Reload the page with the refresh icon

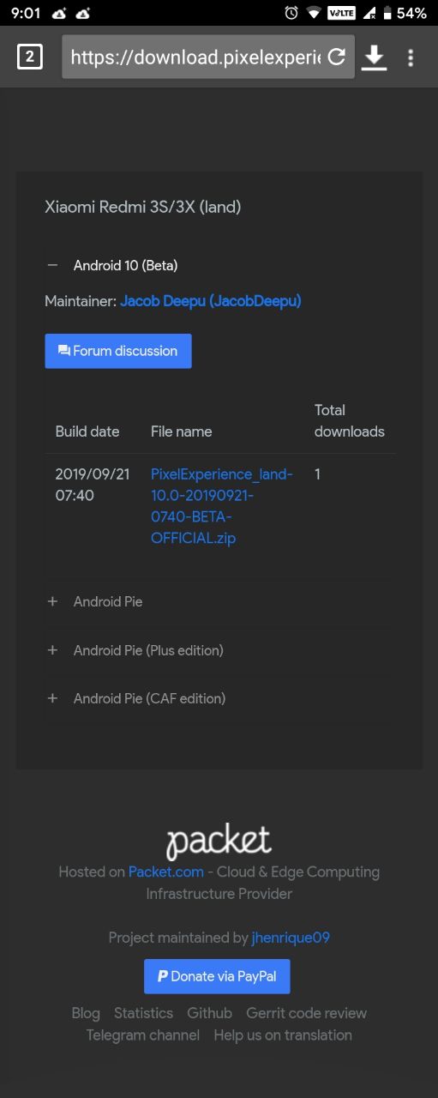[x=337, y=57]
